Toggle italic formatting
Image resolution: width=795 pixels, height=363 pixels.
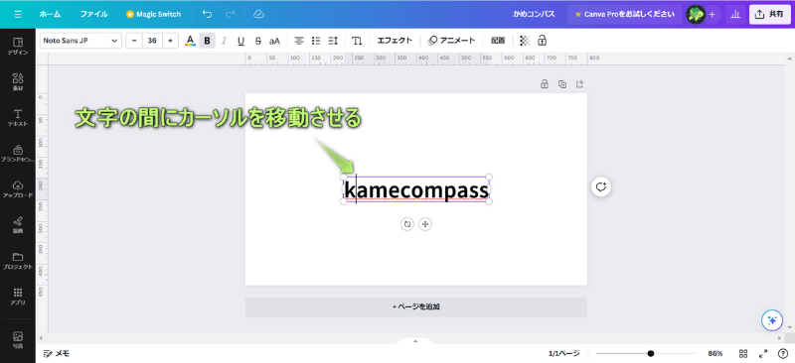[225, 41]
